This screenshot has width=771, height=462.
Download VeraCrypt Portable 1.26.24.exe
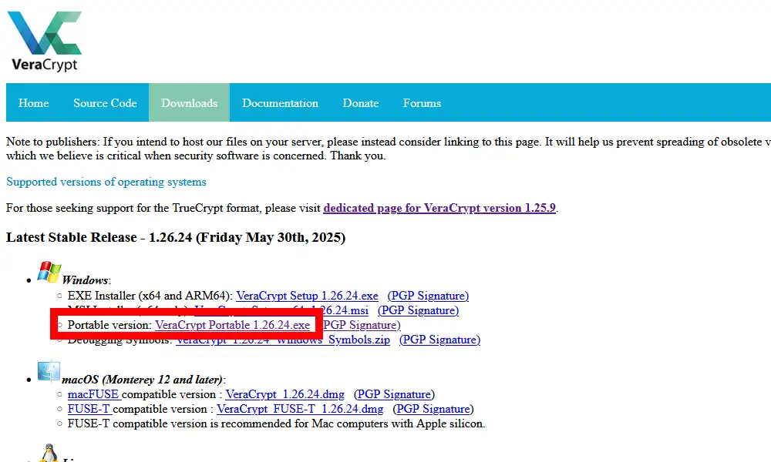pos(232,325)
